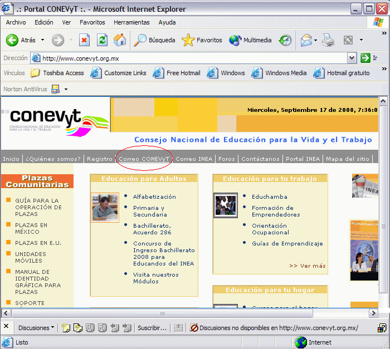Click the Refresh page icon
The height and width of the screenshot is (349, 390).
click(x=102, y=40)
